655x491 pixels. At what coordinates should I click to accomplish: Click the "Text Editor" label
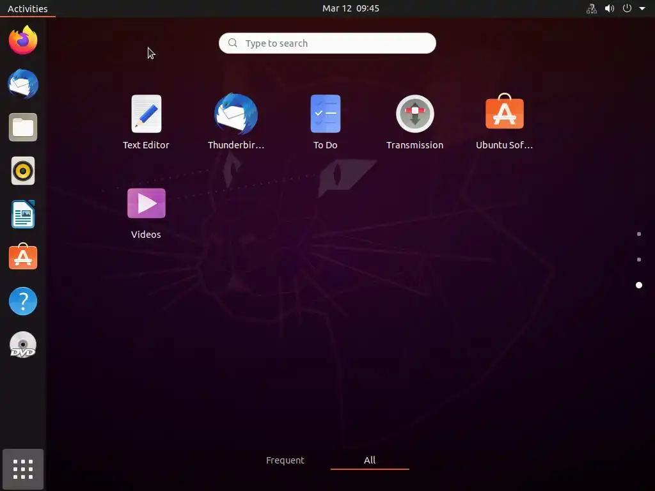(x=146, y=145)
